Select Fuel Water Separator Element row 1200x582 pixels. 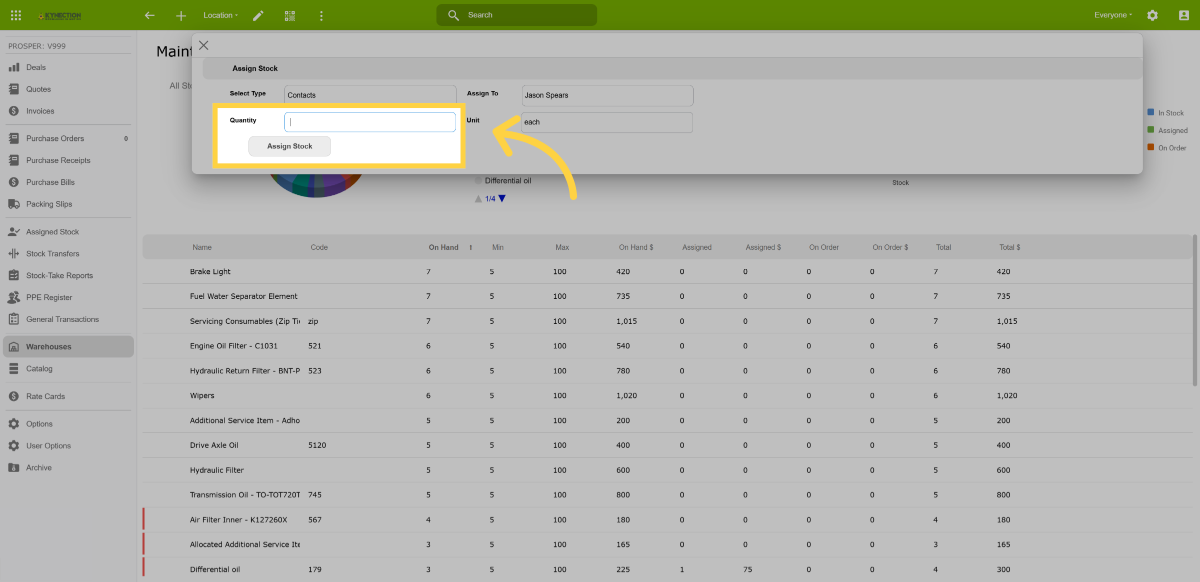click(667, 296)
